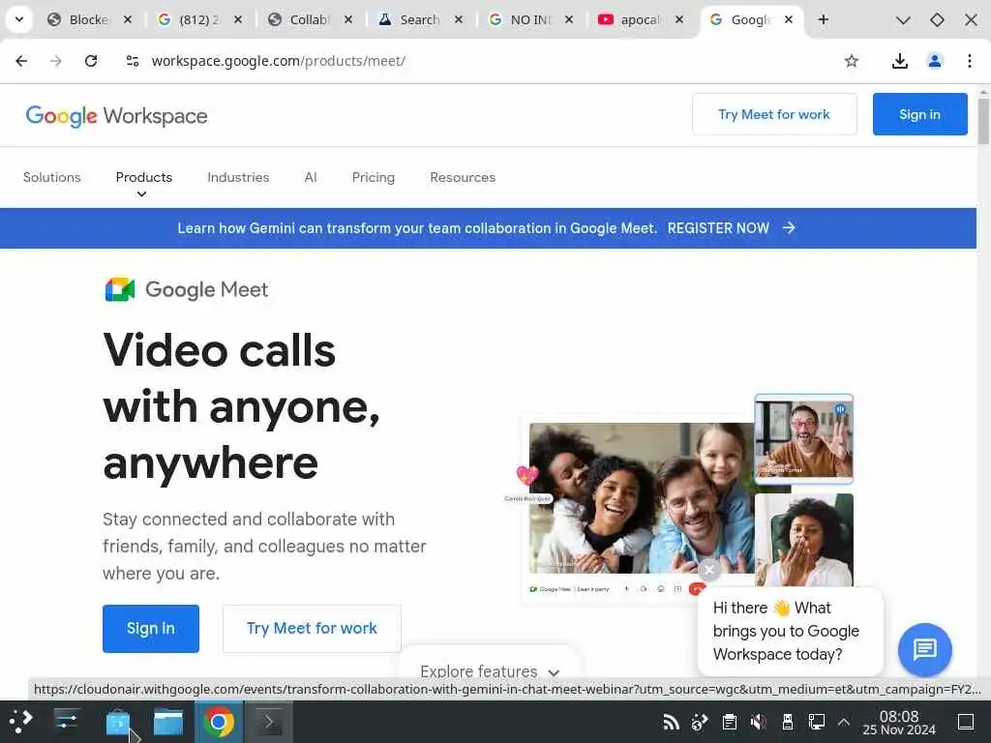The image size is (991, 743).
Task: Open the Industries navigation menu
Action: coord(238,177)
